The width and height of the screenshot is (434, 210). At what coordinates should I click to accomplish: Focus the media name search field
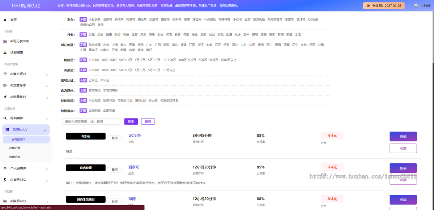click(92, 121)
